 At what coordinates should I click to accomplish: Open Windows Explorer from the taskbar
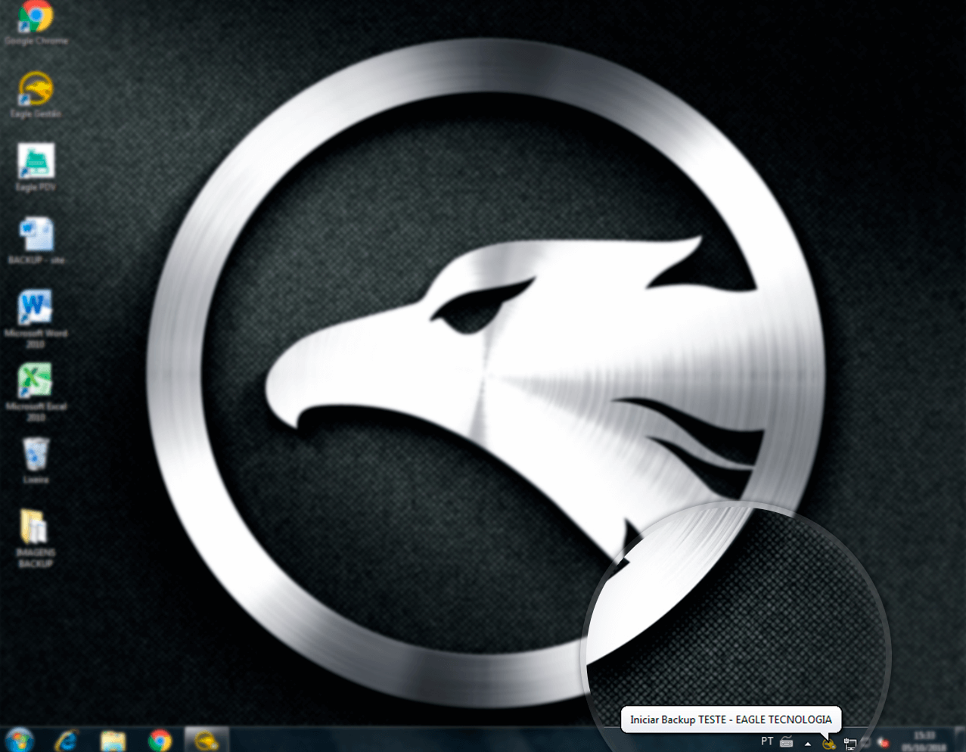(113, 740)
